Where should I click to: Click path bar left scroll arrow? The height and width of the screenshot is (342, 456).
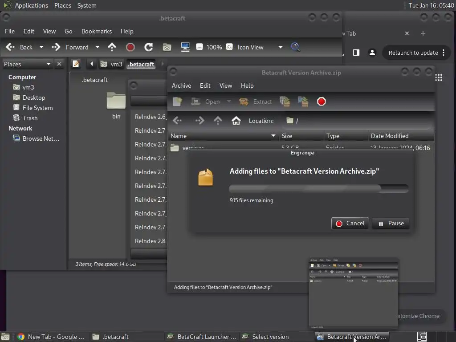pyautogui.click(x=91, y=64)
